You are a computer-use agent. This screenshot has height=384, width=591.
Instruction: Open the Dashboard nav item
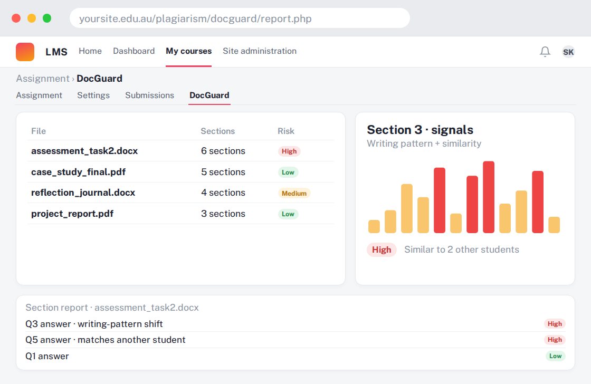tap(134, 51)
